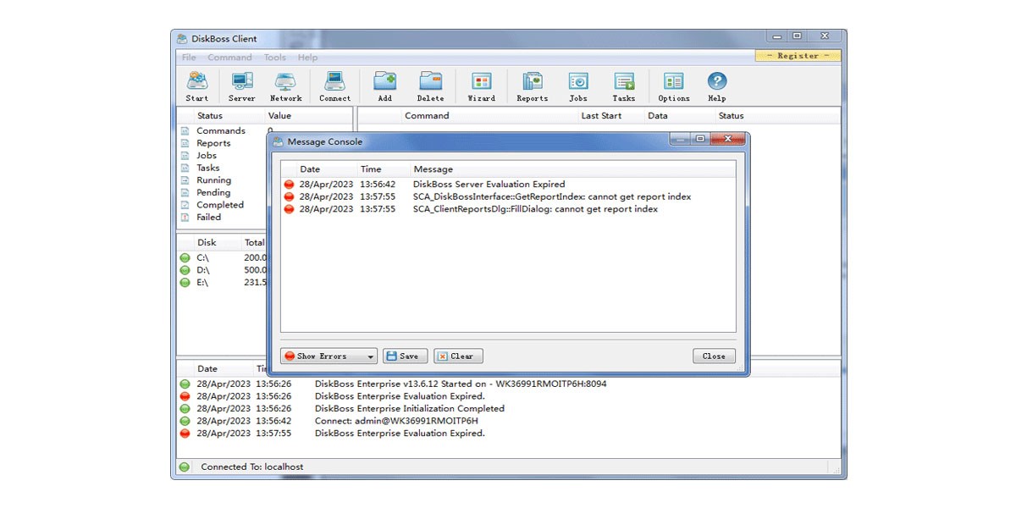Open the Jobs toolbar icon
Screen dimensions: 1016x508
[578, 86]
